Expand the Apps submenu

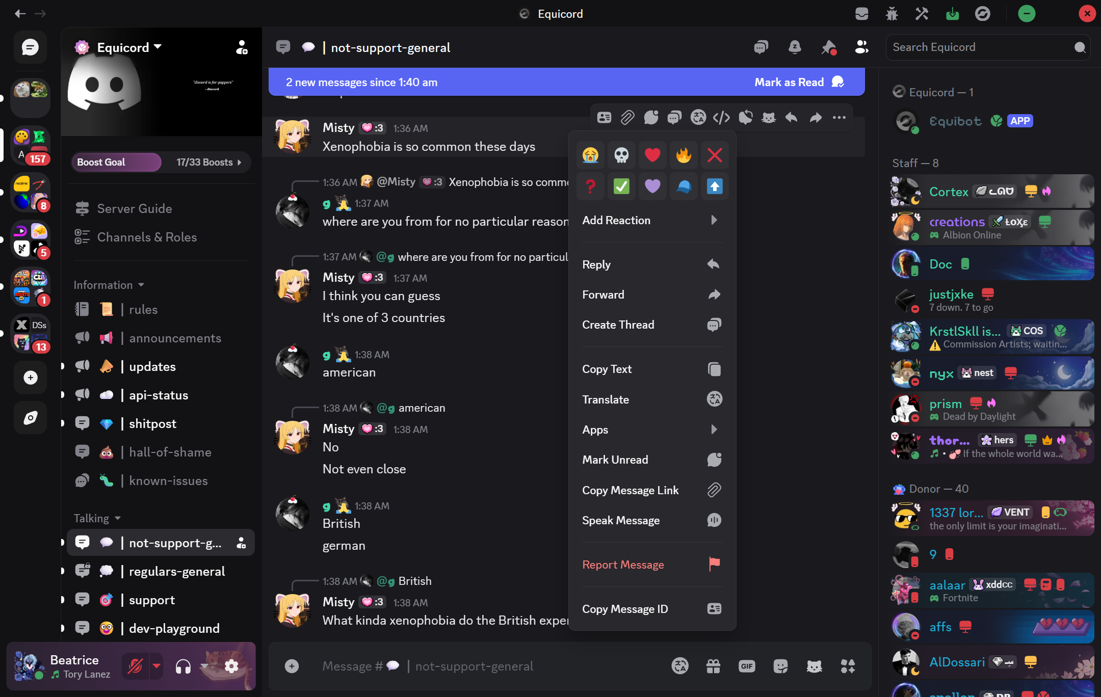coord(652,430)
